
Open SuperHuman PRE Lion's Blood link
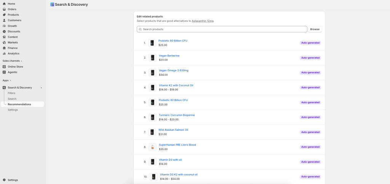click(177, 145)
